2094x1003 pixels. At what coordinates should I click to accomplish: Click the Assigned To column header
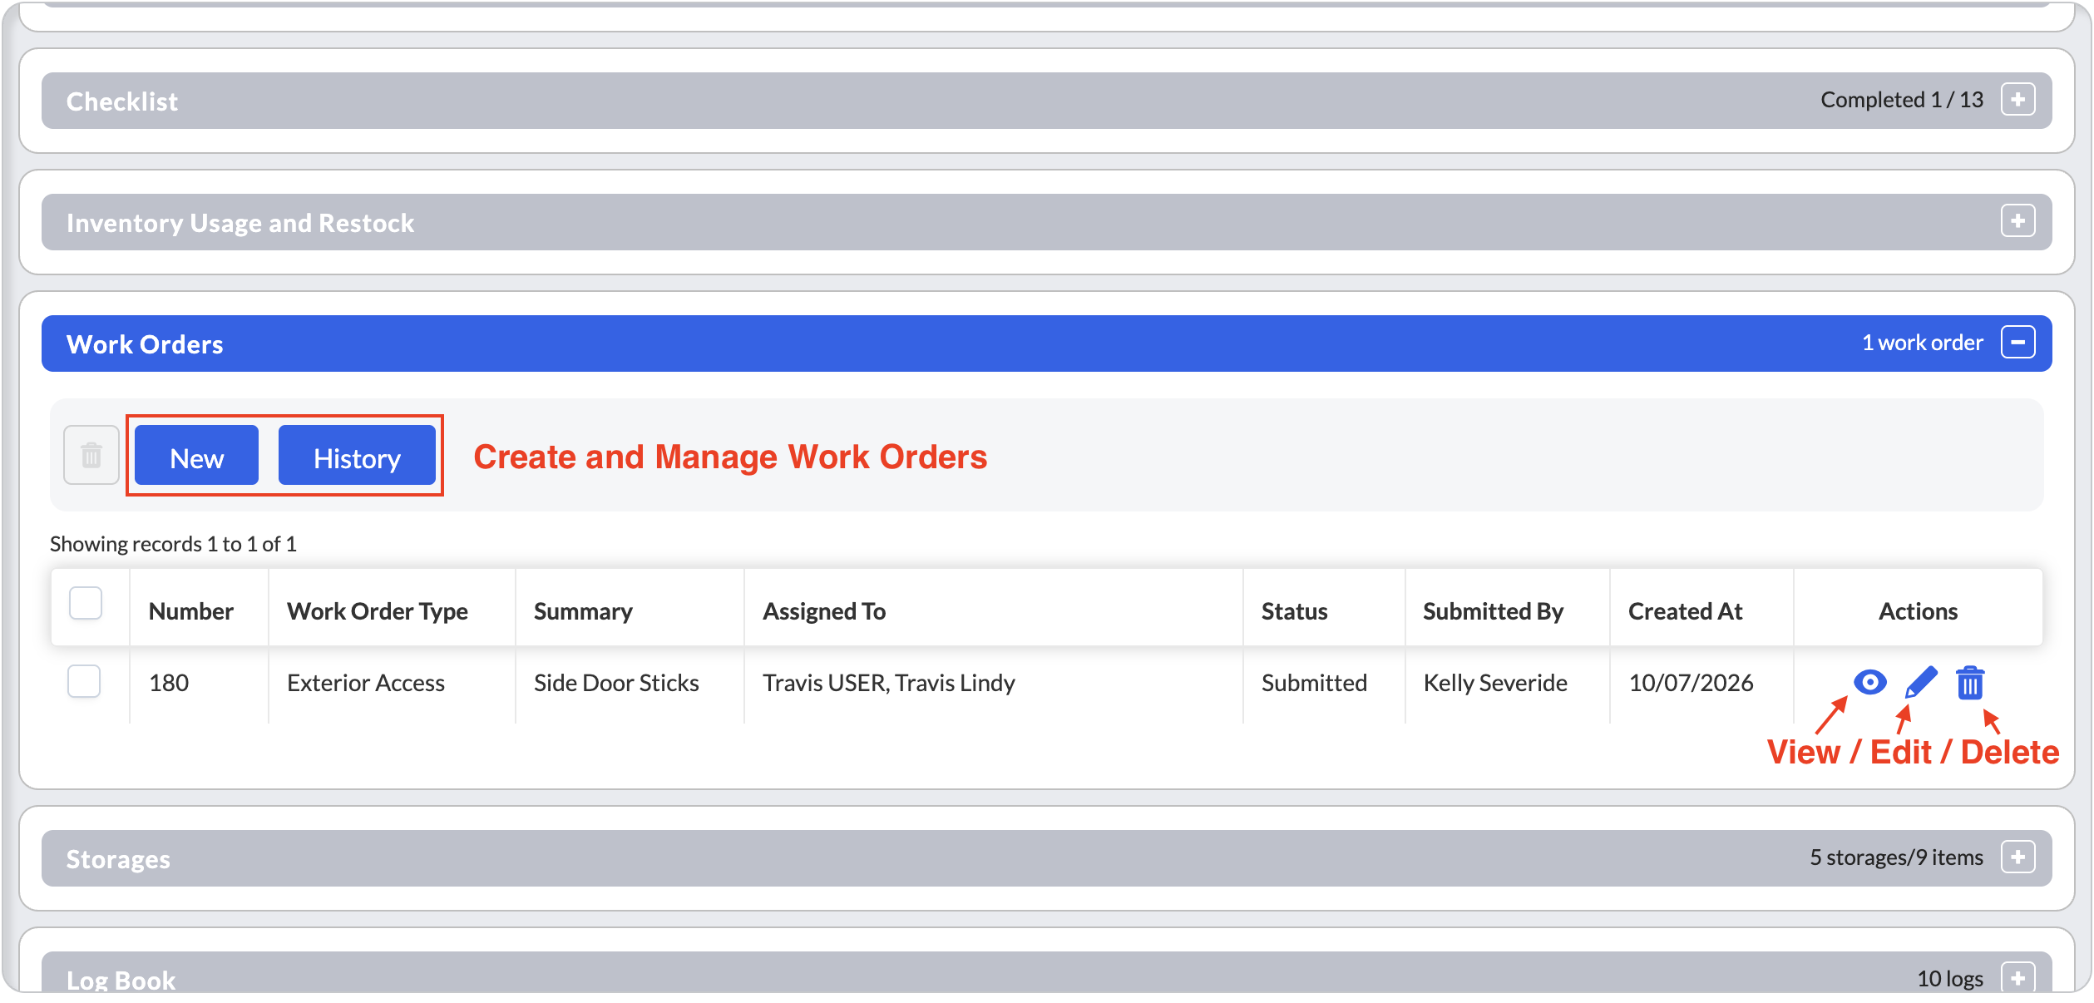824,611
